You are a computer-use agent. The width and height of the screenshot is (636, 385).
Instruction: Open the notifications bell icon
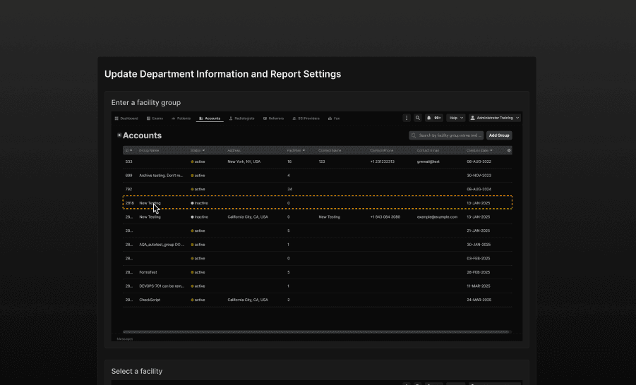(429, 118)
